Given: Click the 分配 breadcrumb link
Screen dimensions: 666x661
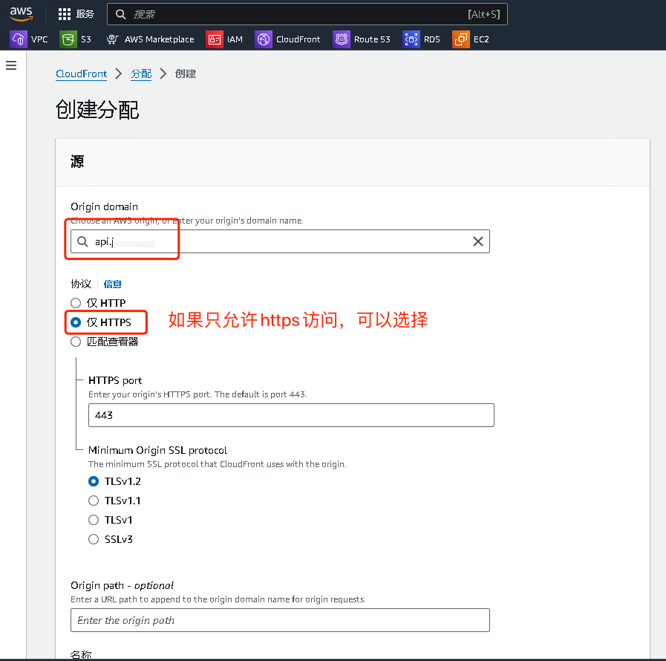Looking at the screenshot, I should [x=141, y=74].
